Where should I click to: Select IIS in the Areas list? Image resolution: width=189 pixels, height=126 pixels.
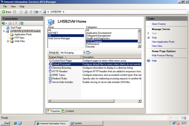point(66,36)
